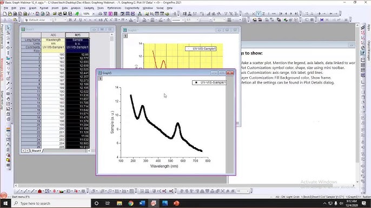The width and height of the screenshot is (371, 208).
Task: Select the Zoom In tool
Action: coord(8,33)
